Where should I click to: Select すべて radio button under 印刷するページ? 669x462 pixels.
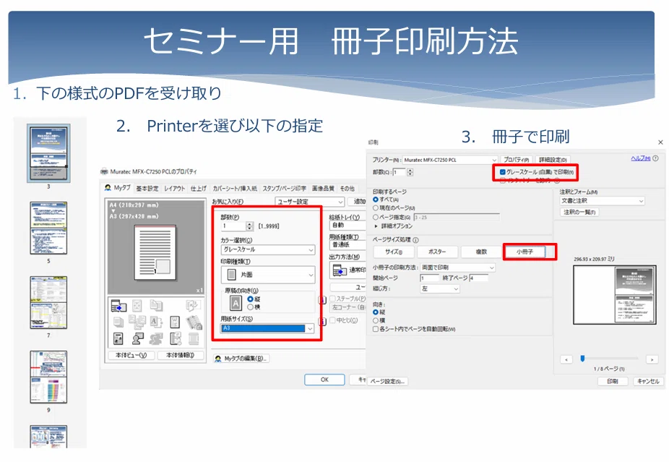pyautogui.click(x=376, y=200)
